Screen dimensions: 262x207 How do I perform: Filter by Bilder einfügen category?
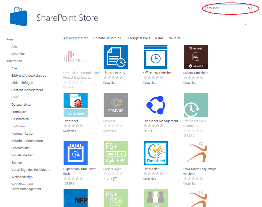22,83
